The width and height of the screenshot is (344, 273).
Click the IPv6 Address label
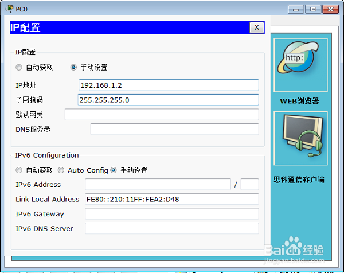tap(38, 184)
